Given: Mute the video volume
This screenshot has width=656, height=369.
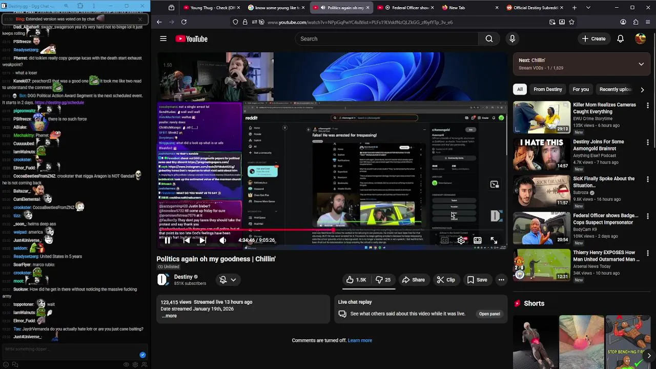Looking at the screenshot, I should 222,240.
